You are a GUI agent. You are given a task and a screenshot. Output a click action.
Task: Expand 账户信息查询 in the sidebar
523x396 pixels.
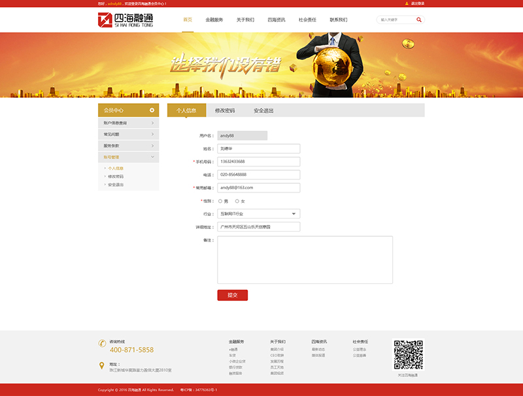(x=128, y=123)
